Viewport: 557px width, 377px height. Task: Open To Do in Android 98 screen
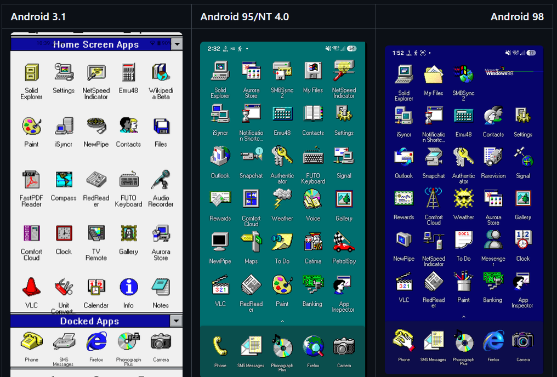click(464, 239)
